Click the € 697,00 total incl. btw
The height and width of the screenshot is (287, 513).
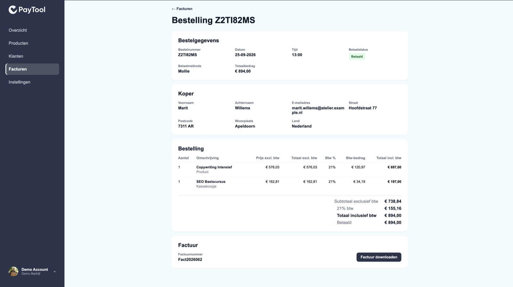(x=394, y=167)
